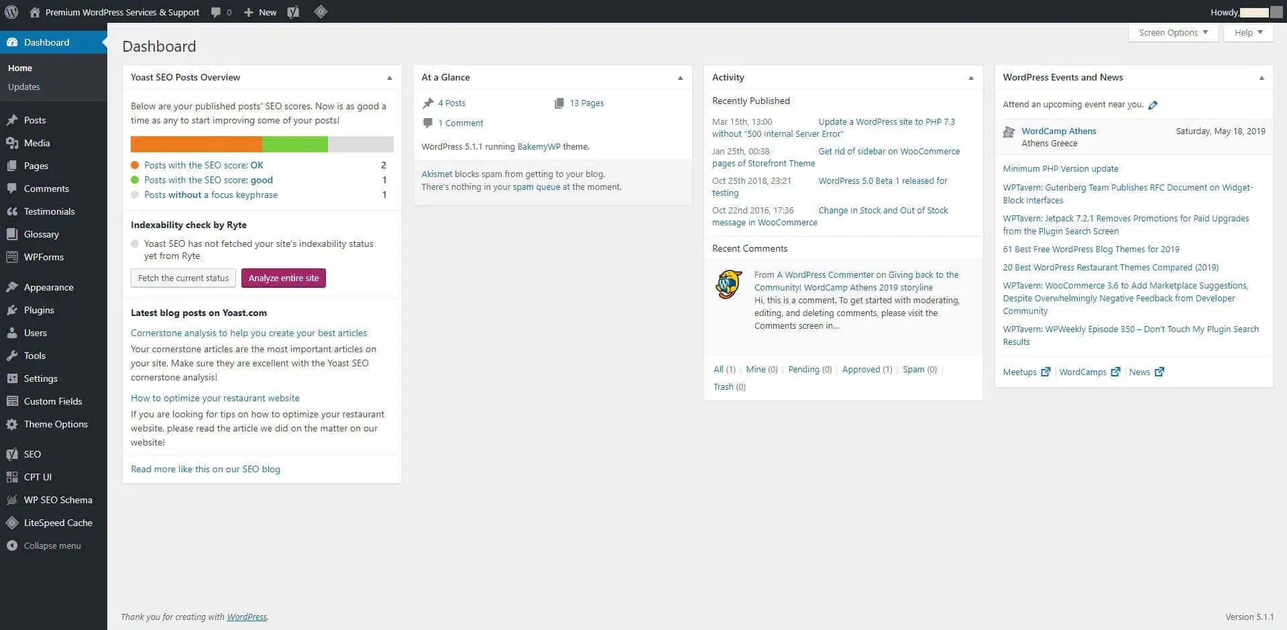Screen dimensions: 1287x630
Task: Open the Updates submenu item
Action: [x=24, y=87]
